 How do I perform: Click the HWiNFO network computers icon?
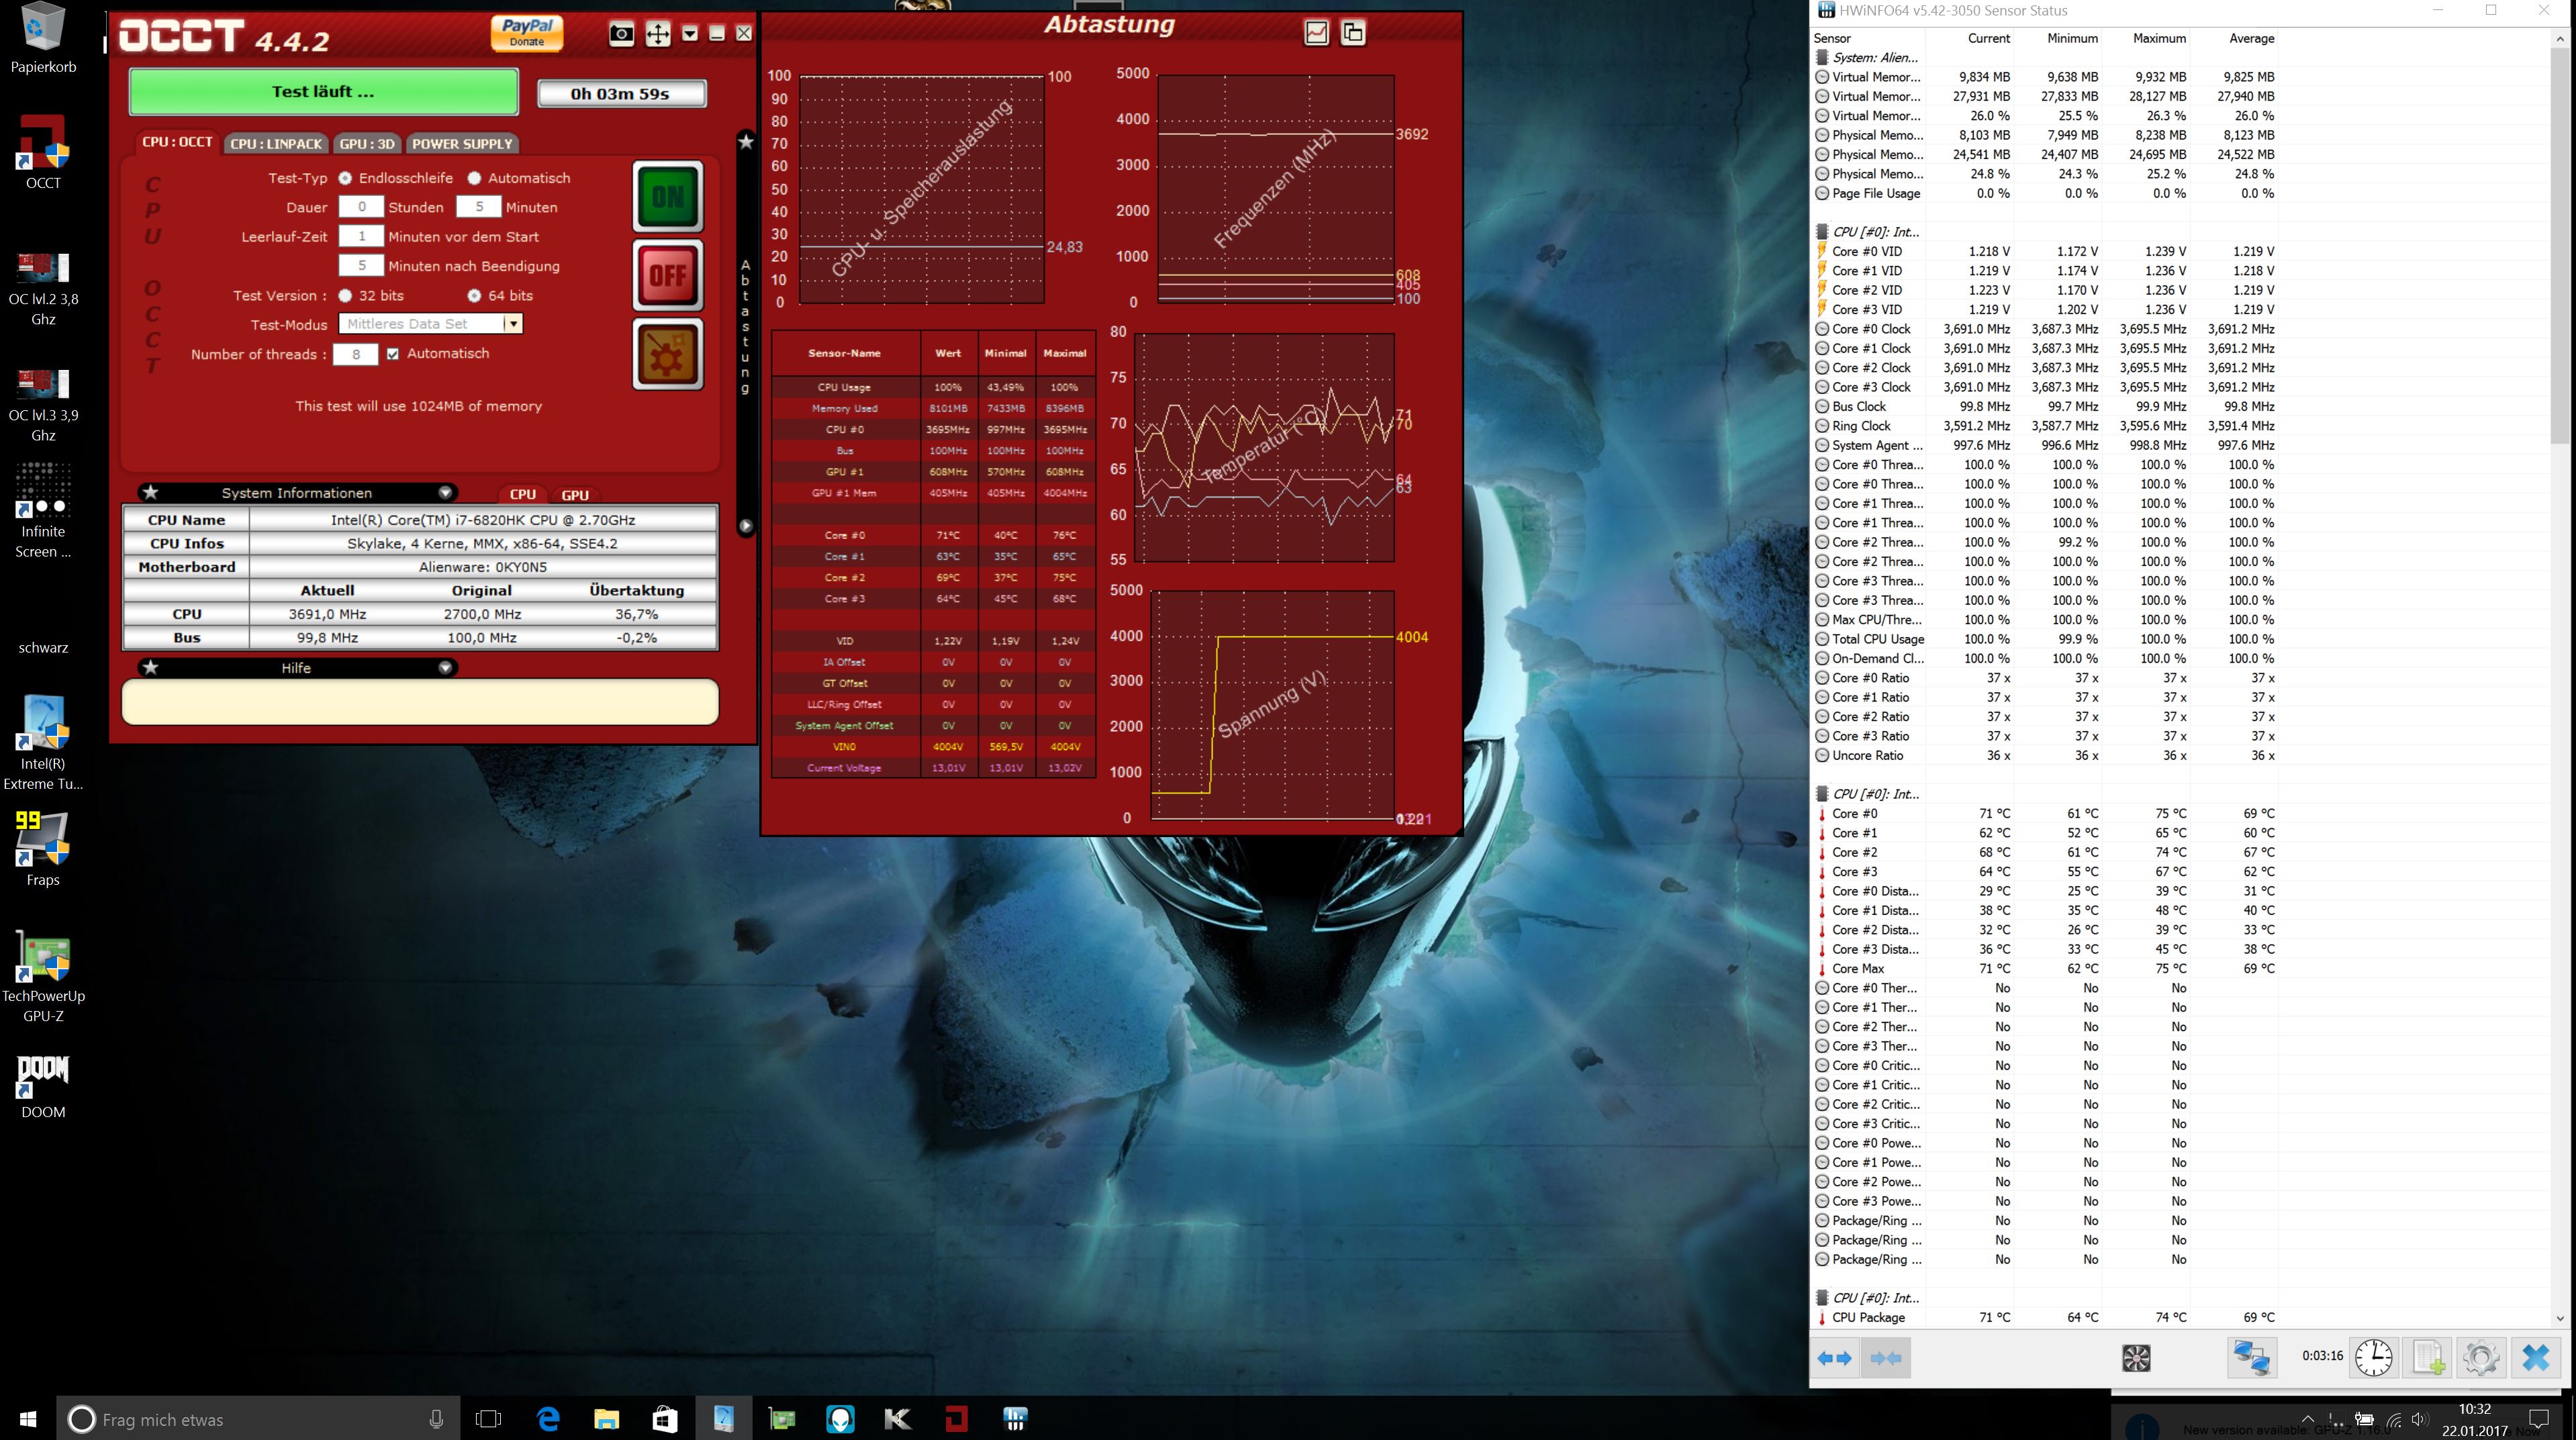(x=2252, y=1358)
